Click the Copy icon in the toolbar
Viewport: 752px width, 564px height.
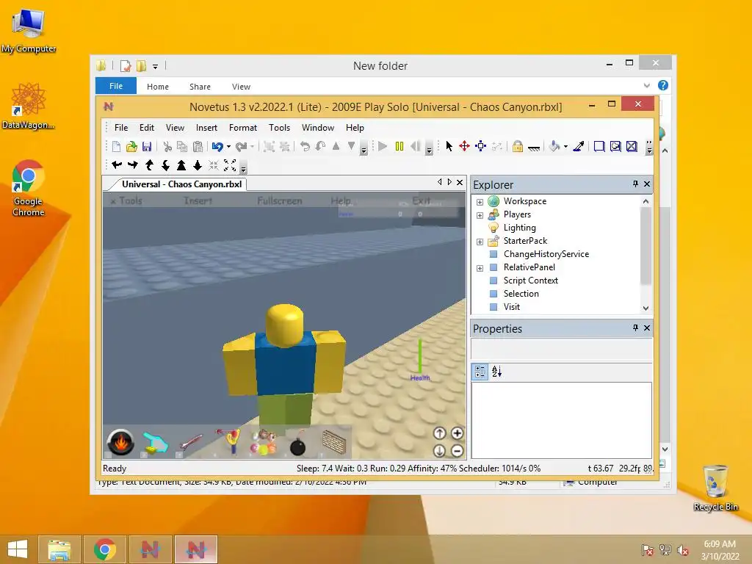pos(182,147)
